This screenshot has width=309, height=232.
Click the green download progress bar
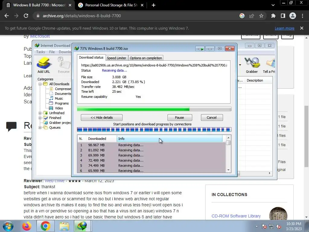(x=154, y=109)
